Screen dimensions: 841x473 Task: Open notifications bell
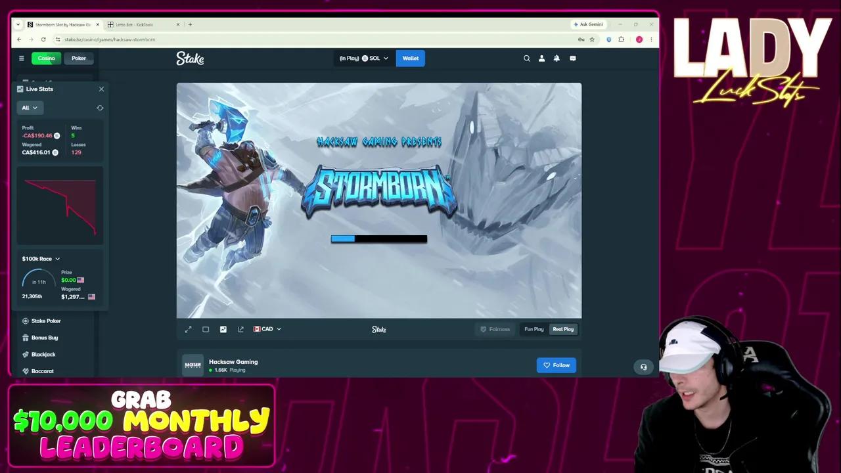[557, 58]
